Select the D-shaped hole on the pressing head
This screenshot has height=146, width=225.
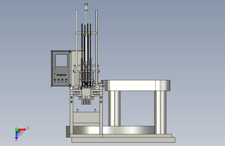(86, 97)
